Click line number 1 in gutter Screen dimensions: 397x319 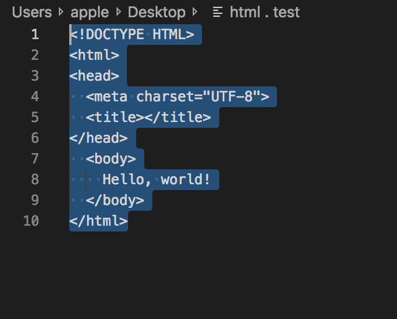(x=35, y=35)
